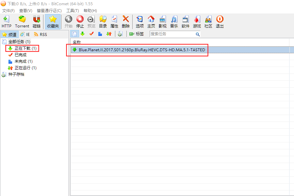Delete the task with 删除 icon

[x=126, y=22]
